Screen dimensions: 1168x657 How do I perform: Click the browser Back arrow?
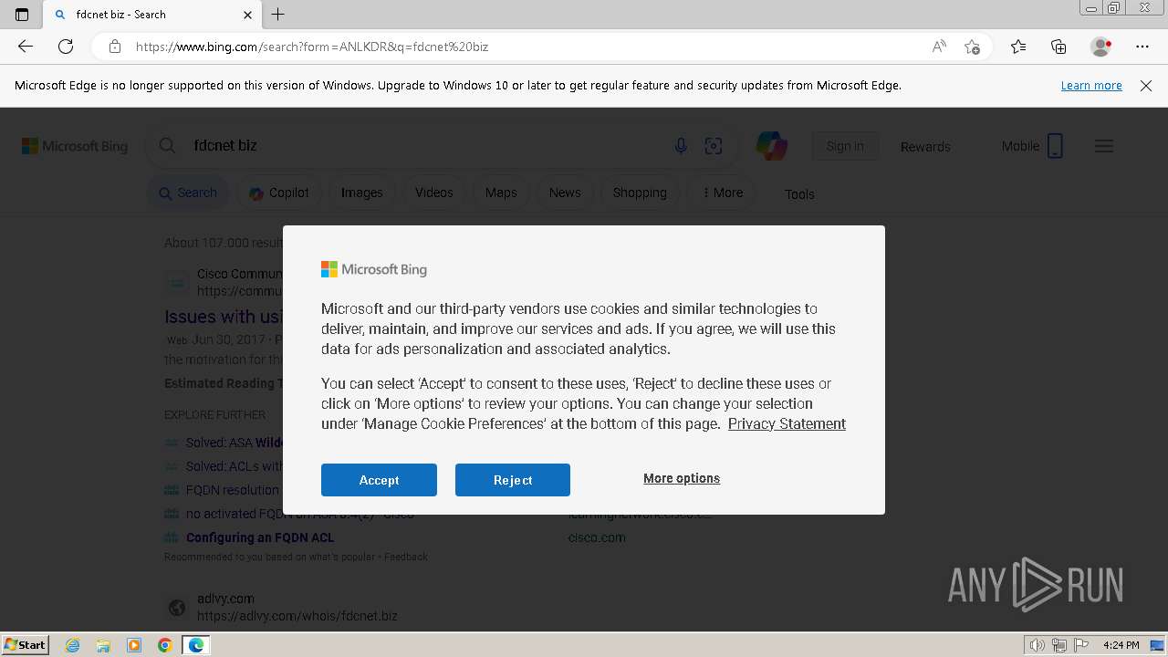click(x=26, y=47)
